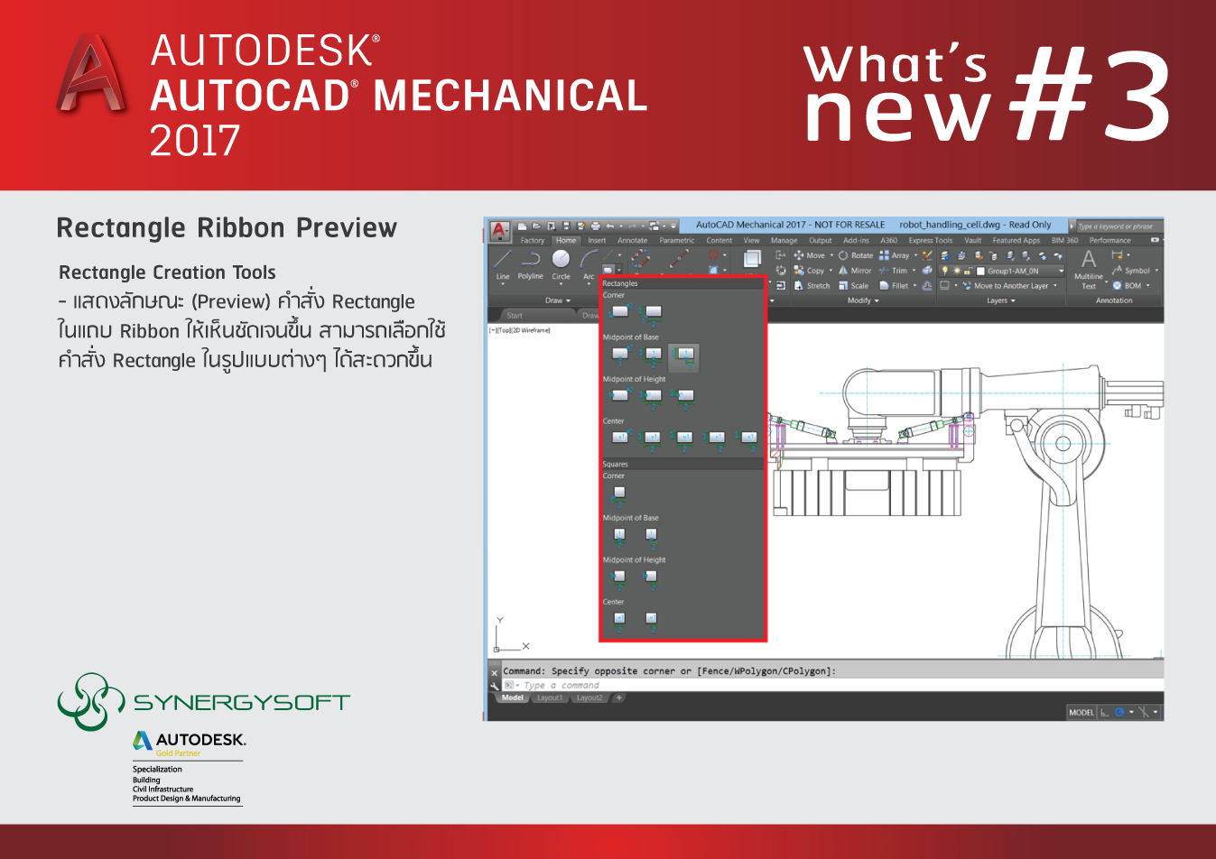Select the Line draw tool
The width and height of the screenshot is (1216, 859).
503,262
